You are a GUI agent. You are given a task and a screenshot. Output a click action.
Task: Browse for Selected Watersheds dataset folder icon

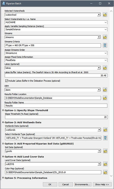tap(105, 15)
